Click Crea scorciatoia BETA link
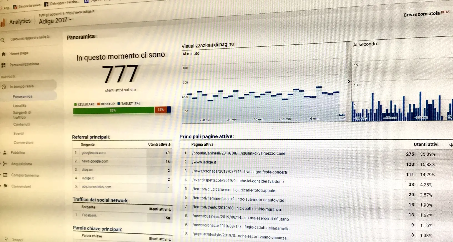 [x=426, y=13]
